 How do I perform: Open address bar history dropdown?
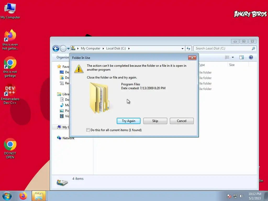pos(182,48)
